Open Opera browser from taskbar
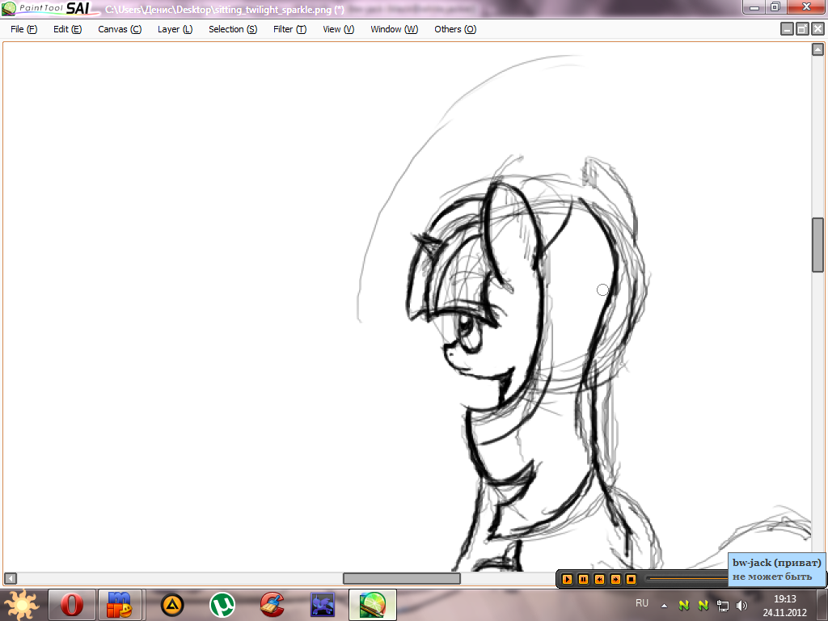The width and height of the screenshot is (828, 621). [72, 605]
